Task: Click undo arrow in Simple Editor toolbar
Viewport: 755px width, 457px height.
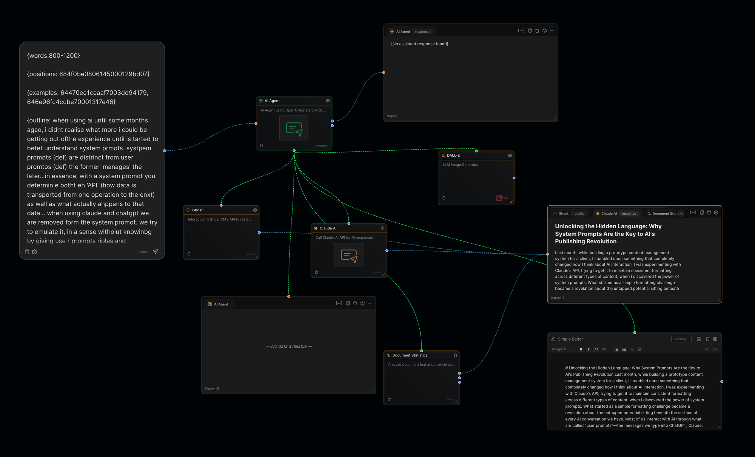Action: (x=707, y=349)
